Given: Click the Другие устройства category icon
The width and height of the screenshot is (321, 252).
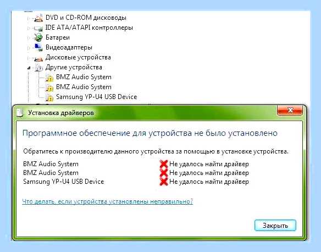Looking at the screenshot, I should [x=38, y=67].
